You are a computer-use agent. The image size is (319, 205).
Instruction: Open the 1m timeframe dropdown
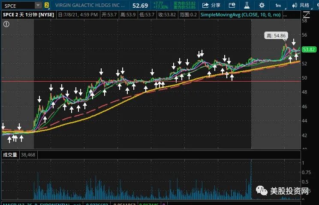278,5
